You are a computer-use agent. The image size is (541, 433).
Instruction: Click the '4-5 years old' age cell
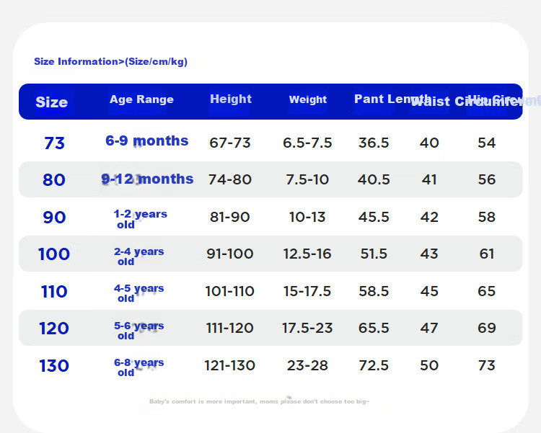tap(139, 293)
